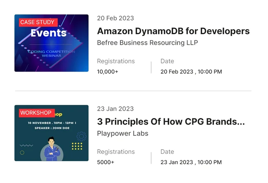Open the 3 Principles Of How CPG Brands event
The image size is (268, 183).
coord(171,122)
